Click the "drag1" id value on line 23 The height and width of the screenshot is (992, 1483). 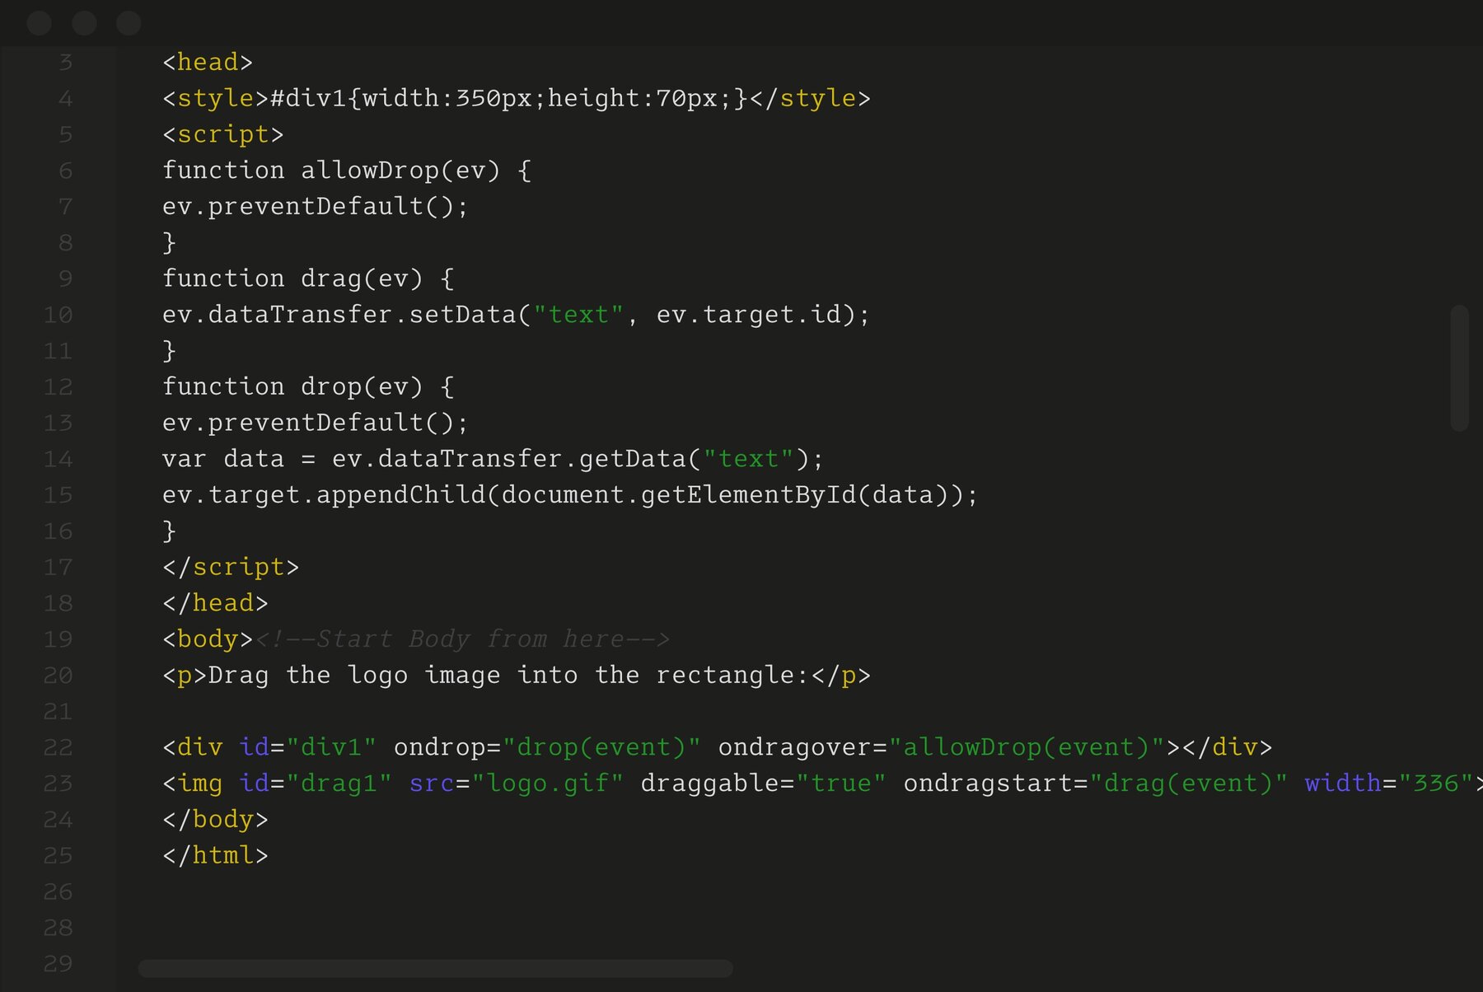339,784
